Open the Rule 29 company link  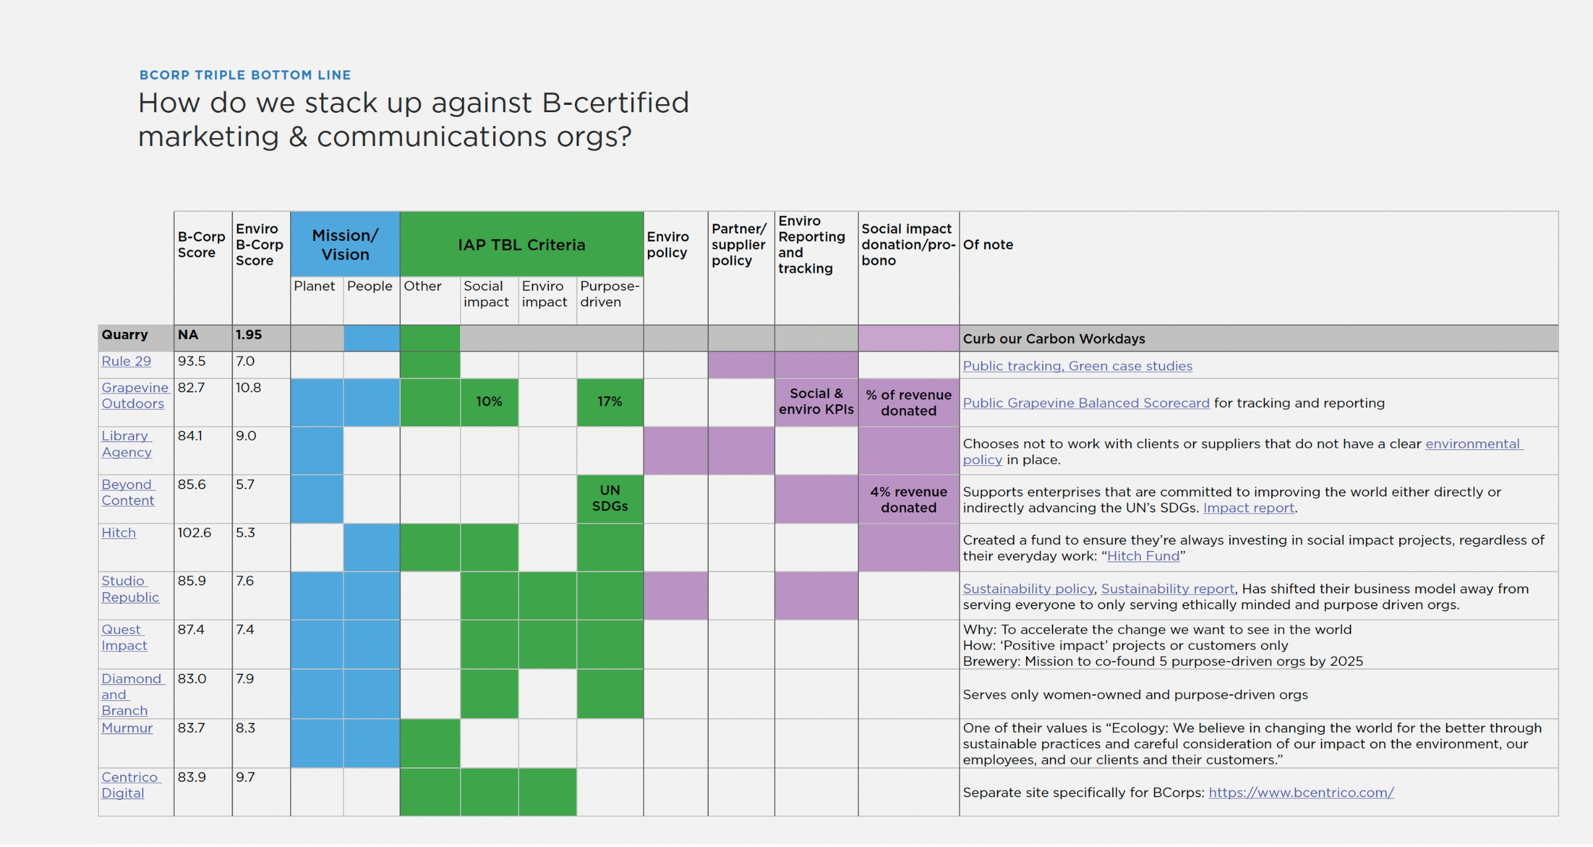[x=126, y=362]
